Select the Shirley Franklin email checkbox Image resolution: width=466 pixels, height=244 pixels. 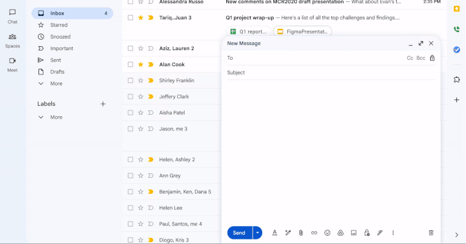pyautogui.click(x=131, y=80)
